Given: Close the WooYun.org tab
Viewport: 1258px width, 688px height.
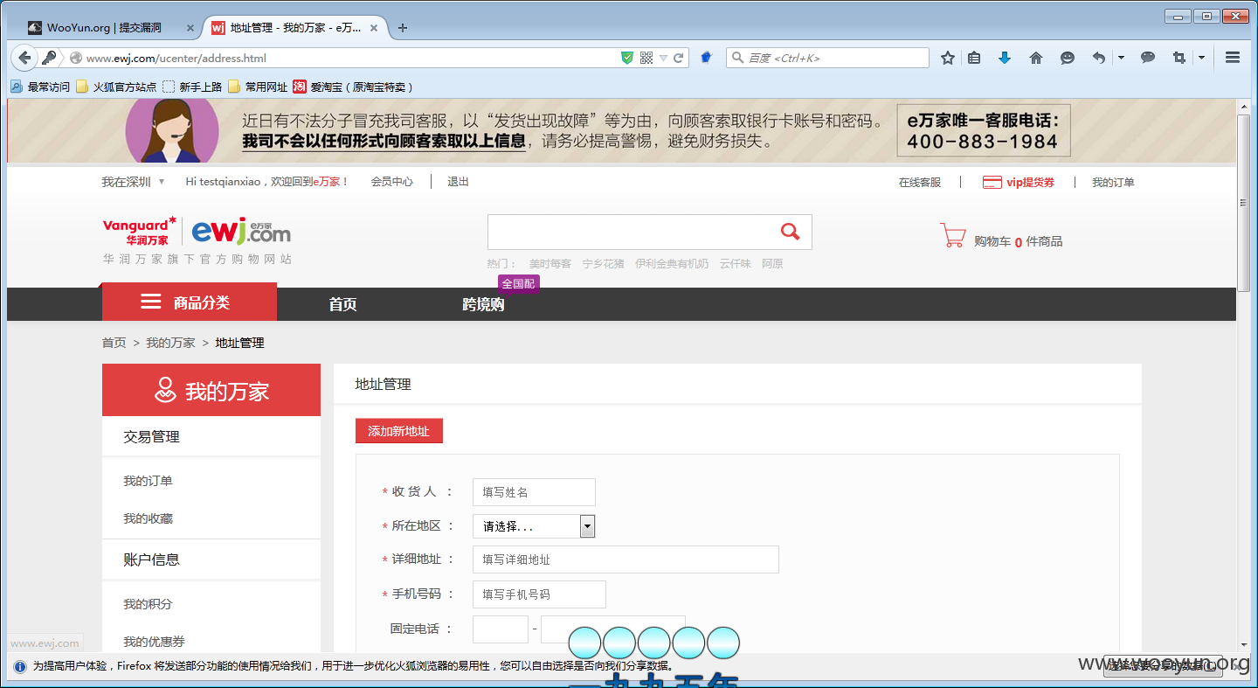Looking at the screenshot, I should point(190,28).
